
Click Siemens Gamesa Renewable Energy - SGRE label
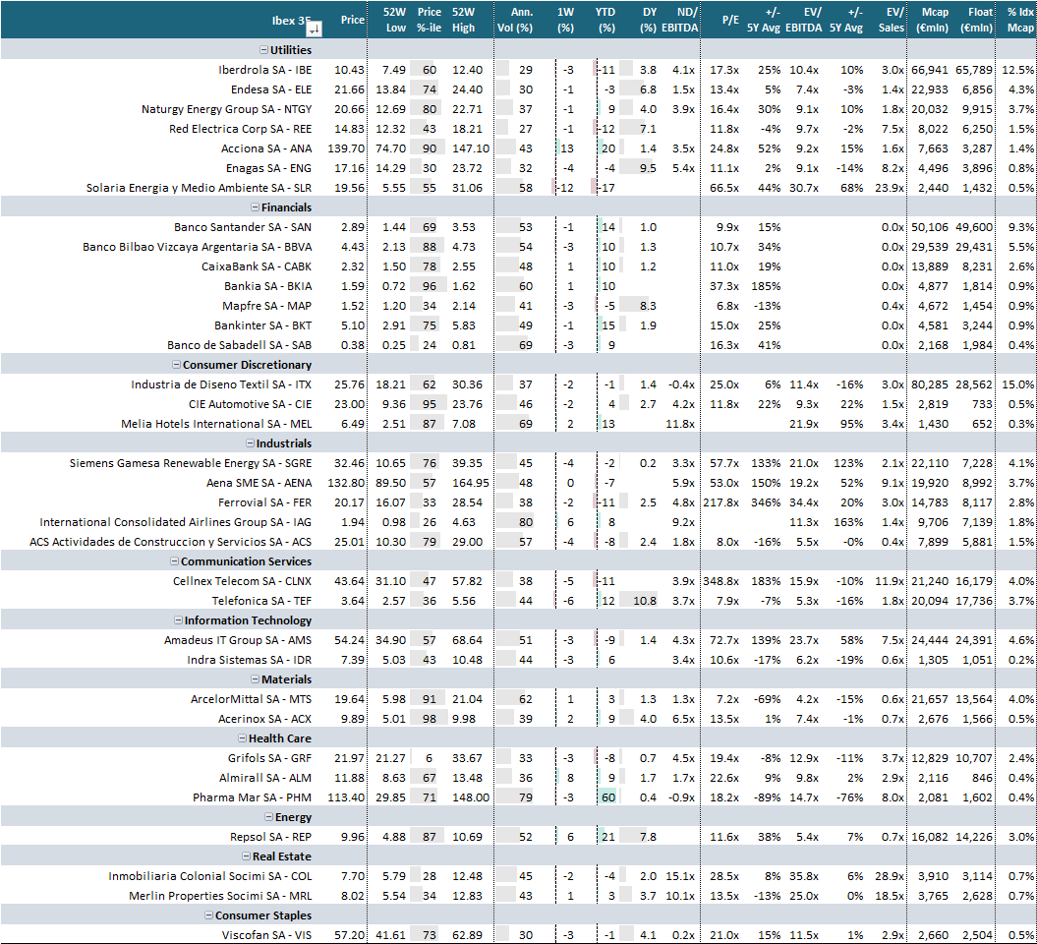tap(191, 464)
